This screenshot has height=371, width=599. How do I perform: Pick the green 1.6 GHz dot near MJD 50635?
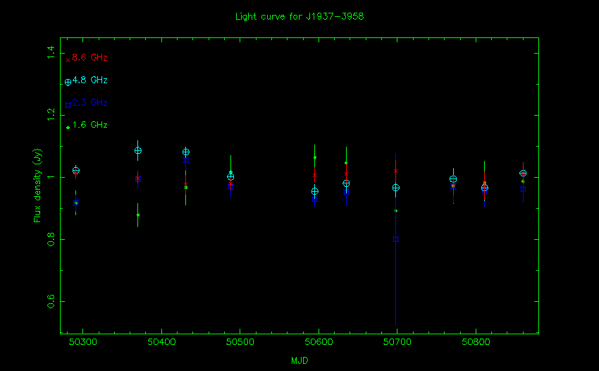tap(346, 163)
